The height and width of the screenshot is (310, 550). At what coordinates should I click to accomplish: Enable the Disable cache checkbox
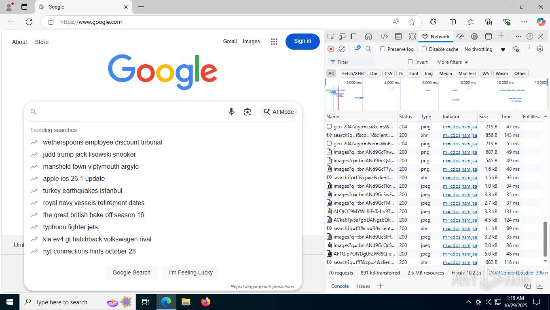424,49
